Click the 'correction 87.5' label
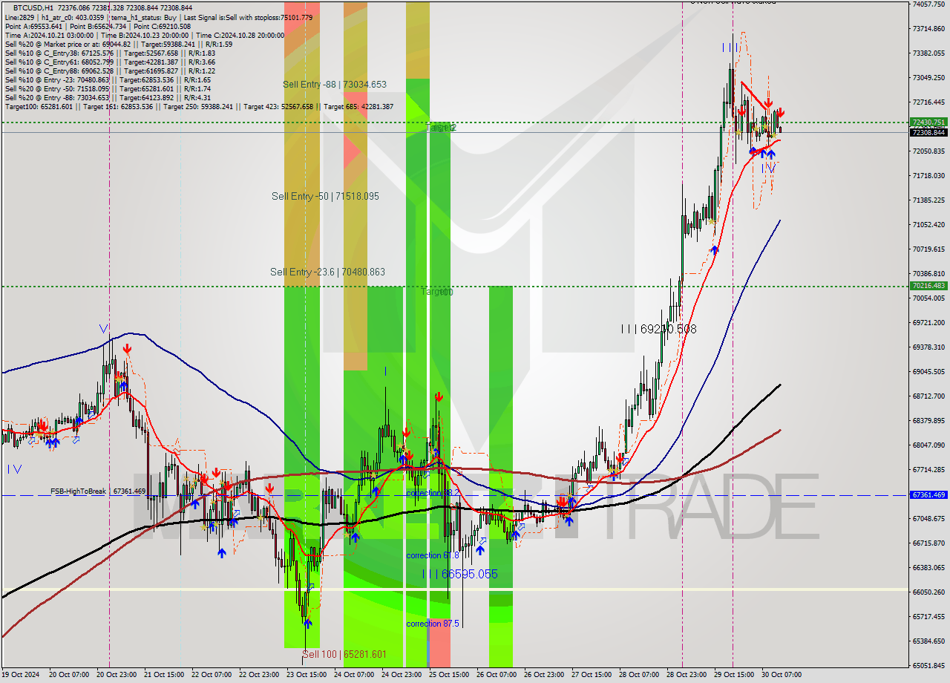Viewport: 950px width, 683px height. 433,624
